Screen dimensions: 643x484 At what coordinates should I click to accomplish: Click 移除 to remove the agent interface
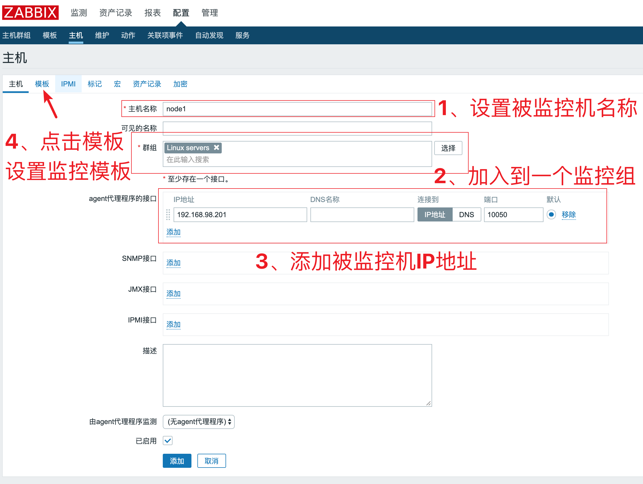pos(569,214)
